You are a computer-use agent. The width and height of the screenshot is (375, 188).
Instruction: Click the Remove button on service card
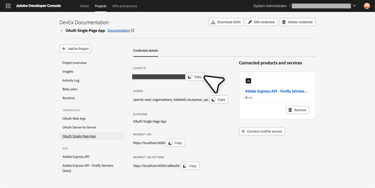click(297, 110)
